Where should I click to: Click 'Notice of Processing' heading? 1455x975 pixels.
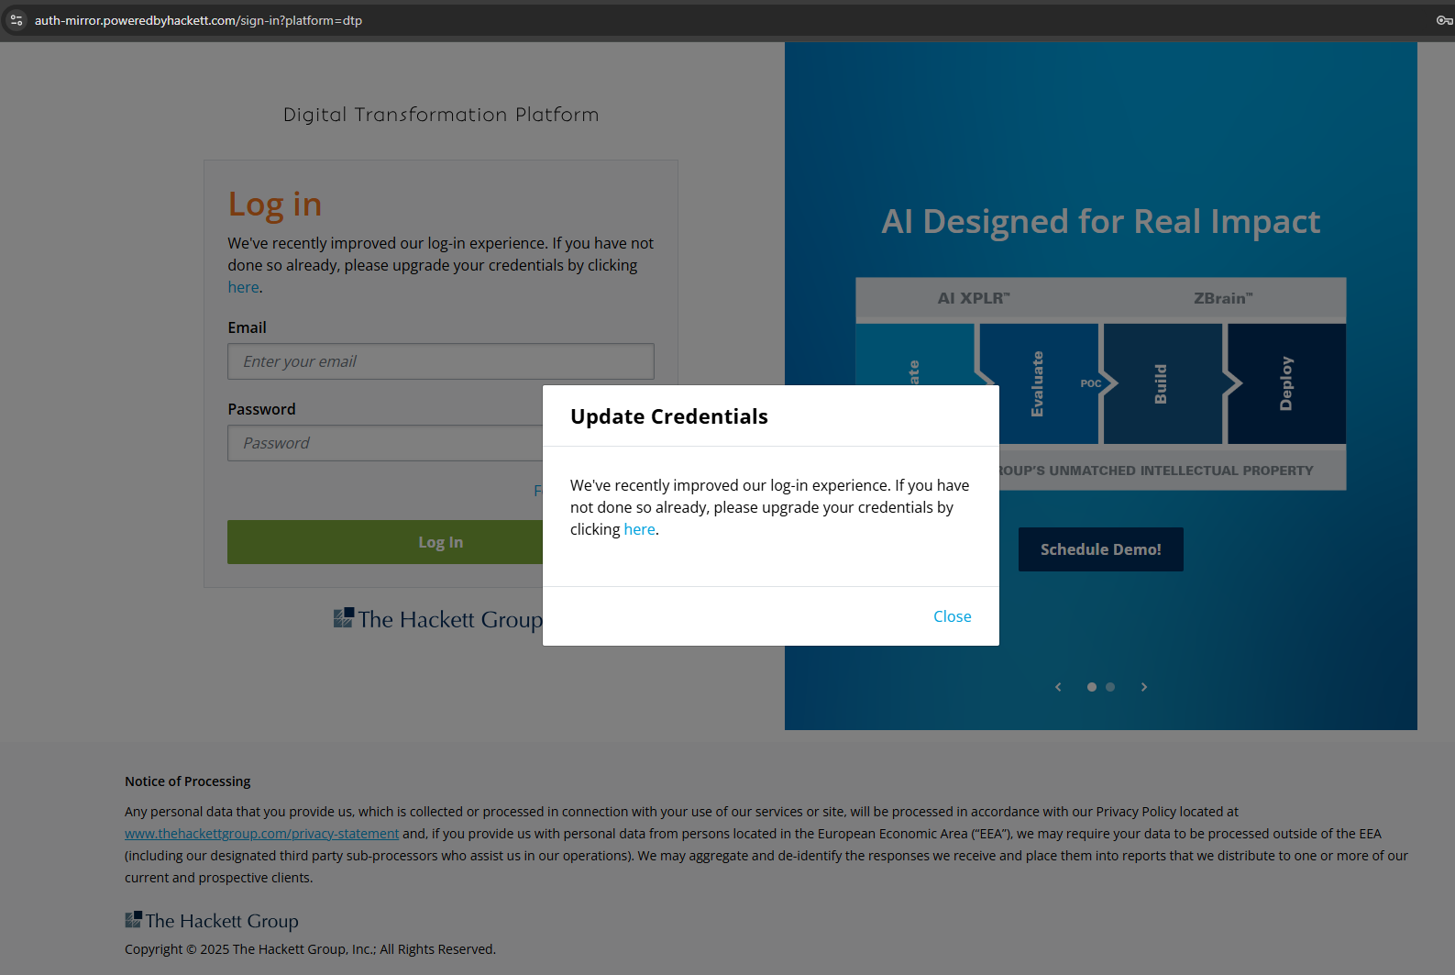(x=188, y=781)
